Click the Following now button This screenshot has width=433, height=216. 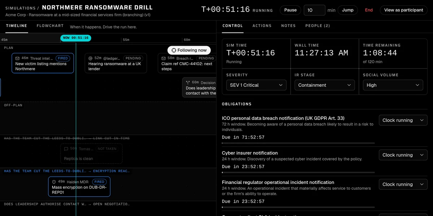click(x=189, y=50)
